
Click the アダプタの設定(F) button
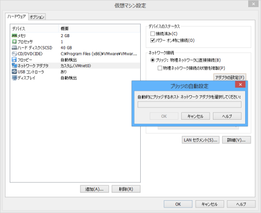point(230,77)
